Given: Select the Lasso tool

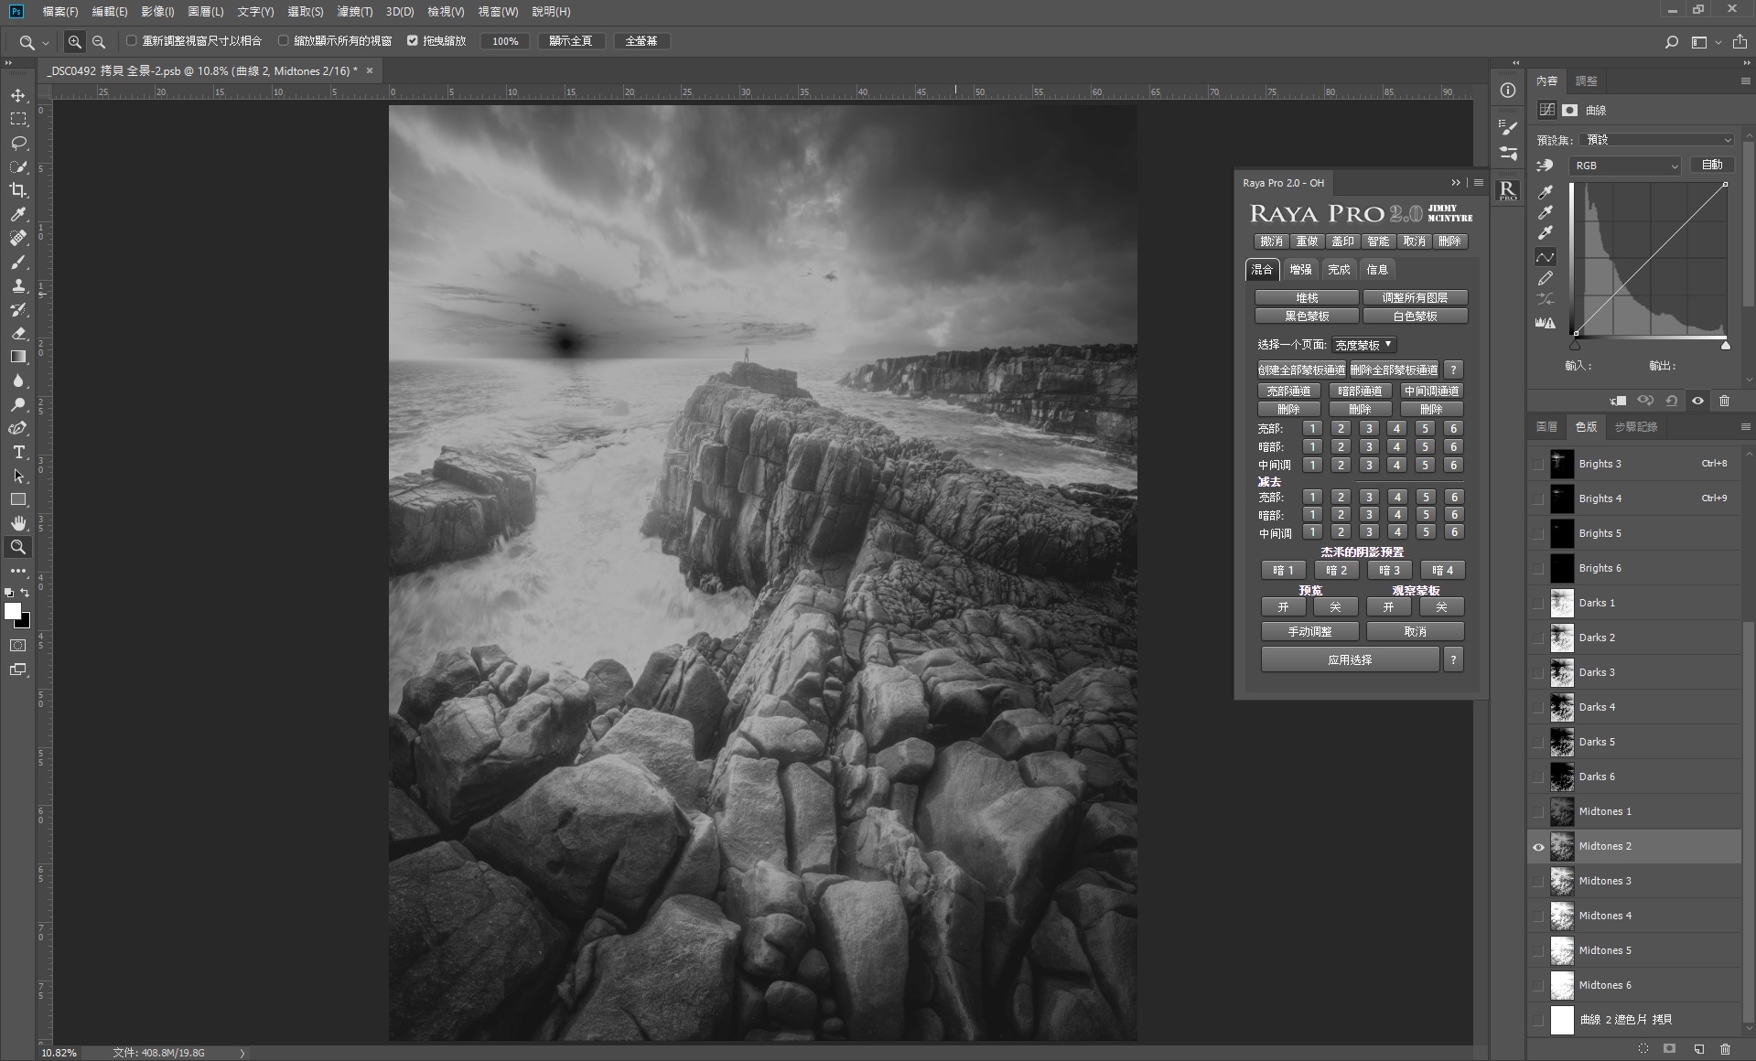Looking at the screenshot, I should pos(18,144).
